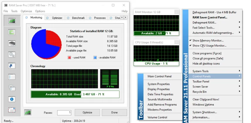
Task: Expand the Defragment RAM... submenu
Action: (x=215, y=22)
